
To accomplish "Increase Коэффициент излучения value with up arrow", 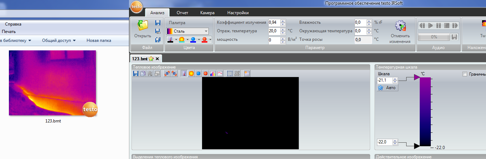I will click(283, 21).
